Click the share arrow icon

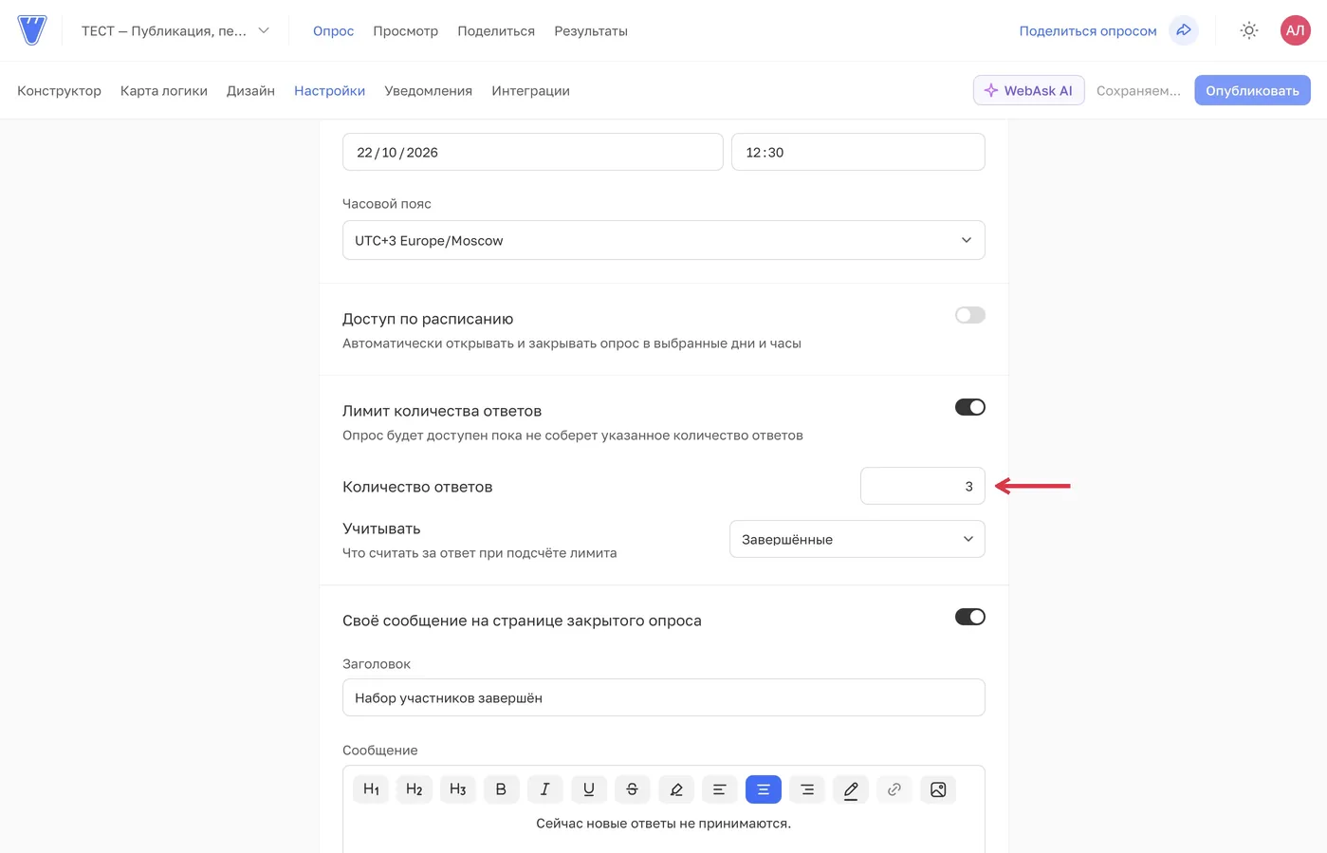pyautogui.click(x=1184, y=30)
